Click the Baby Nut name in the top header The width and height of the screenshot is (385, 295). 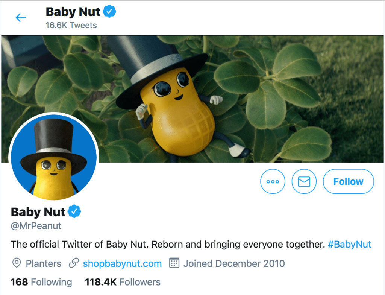[x=73, y=12]
